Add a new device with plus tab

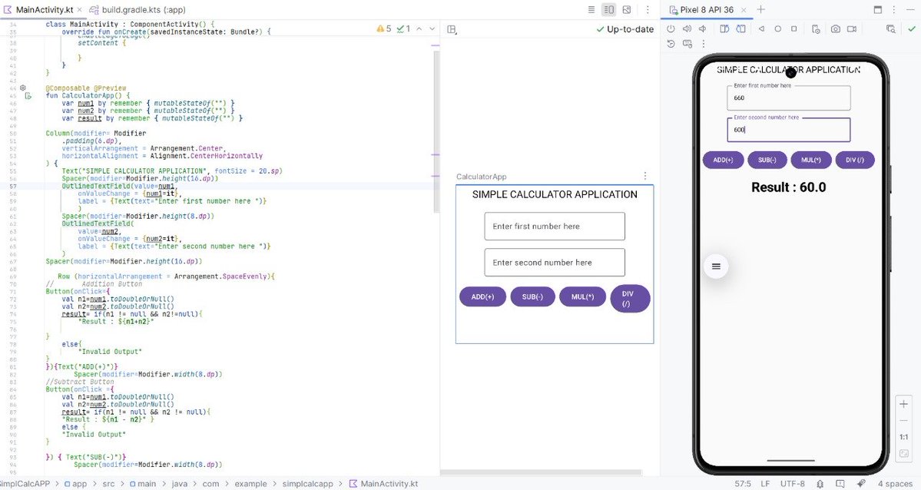pyautogui.click(x=760, y=9)
